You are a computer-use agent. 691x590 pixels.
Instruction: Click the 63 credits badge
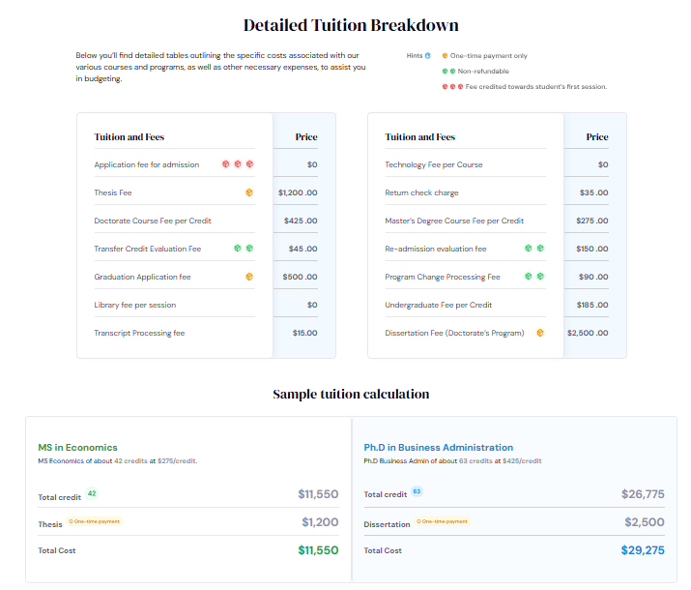[x=417, y=492]
